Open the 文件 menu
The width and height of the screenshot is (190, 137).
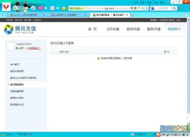coord(136,3)
